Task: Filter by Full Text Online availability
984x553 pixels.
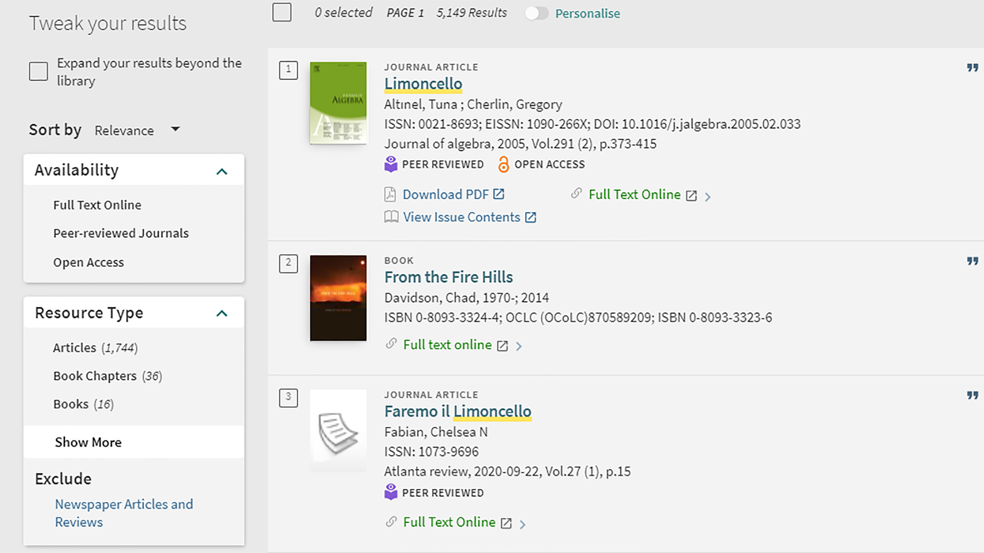Action: 97,205
